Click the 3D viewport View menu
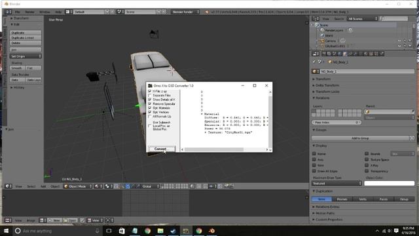This screenshot has height=236, width=419. tap(18, 186)
